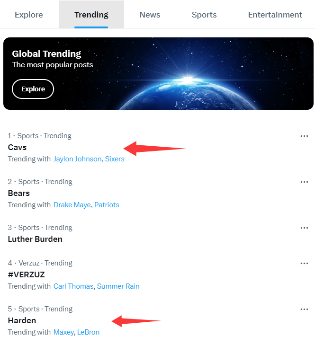Open the Summer Rain link
315x345 pixels.
coord(118,286)
